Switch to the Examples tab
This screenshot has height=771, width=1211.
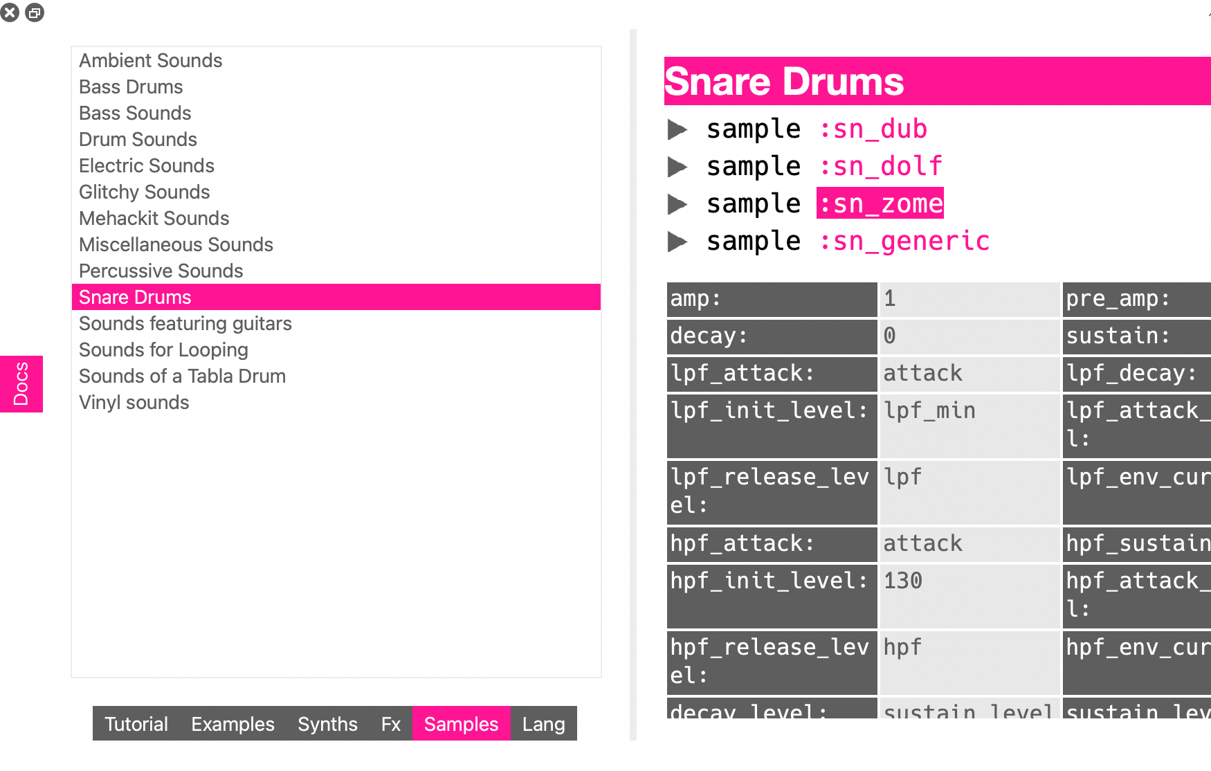pos(233,724)
